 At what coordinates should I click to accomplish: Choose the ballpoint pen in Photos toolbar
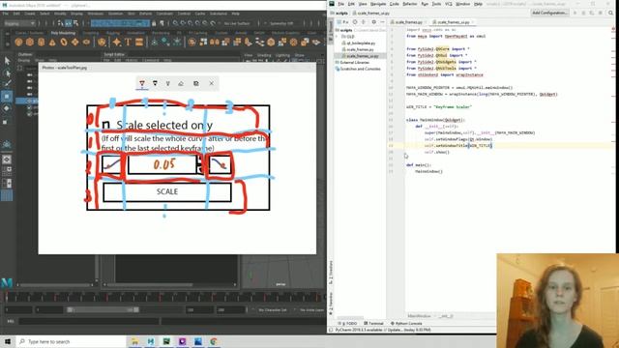142,84
